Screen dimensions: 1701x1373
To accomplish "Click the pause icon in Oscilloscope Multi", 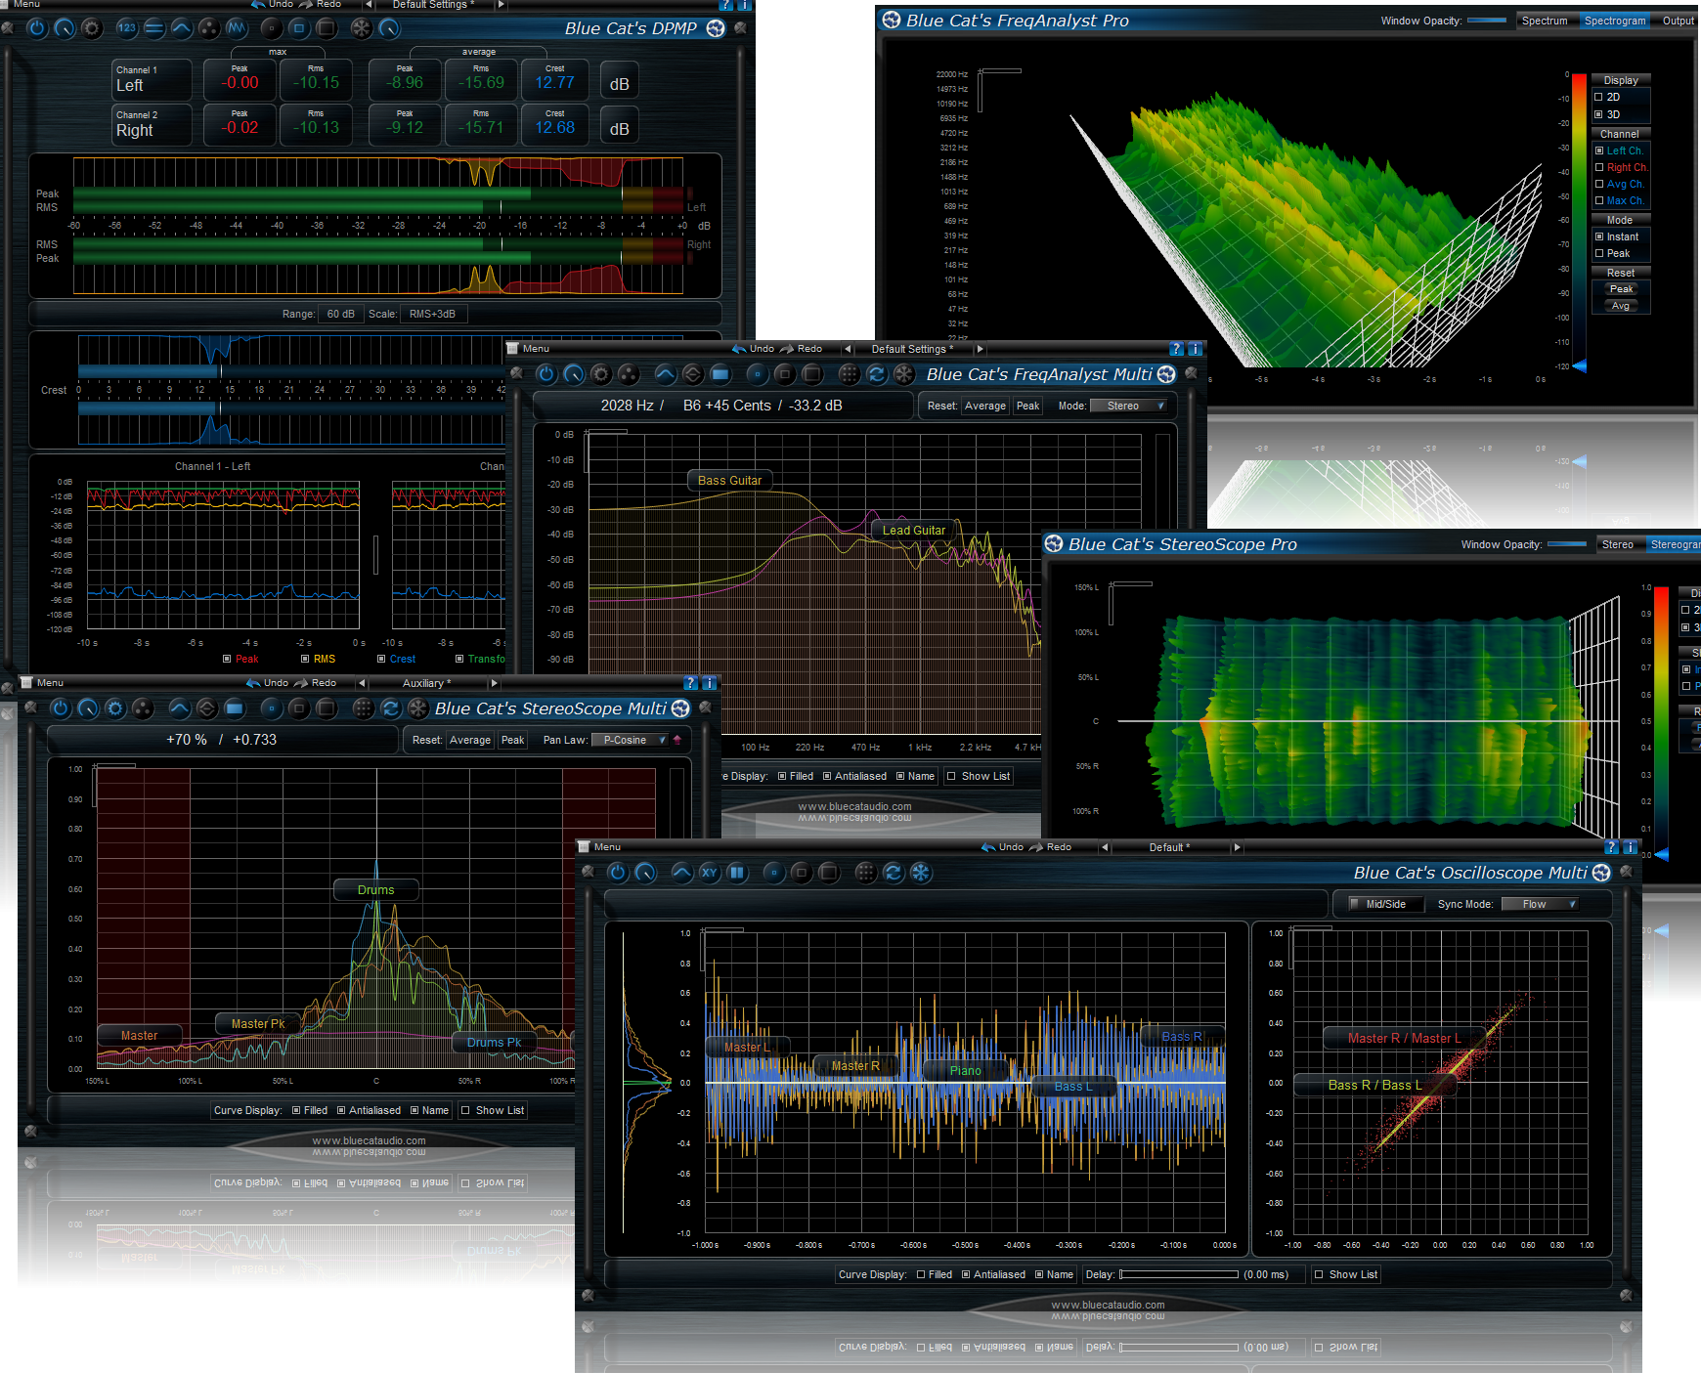I will point(737,873).
